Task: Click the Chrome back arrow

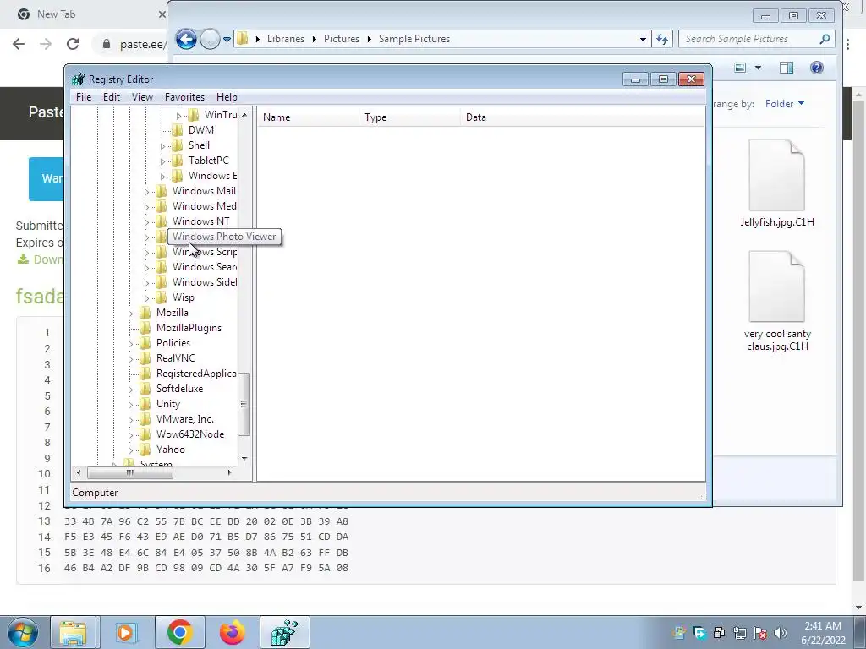Action: point(19,44)
